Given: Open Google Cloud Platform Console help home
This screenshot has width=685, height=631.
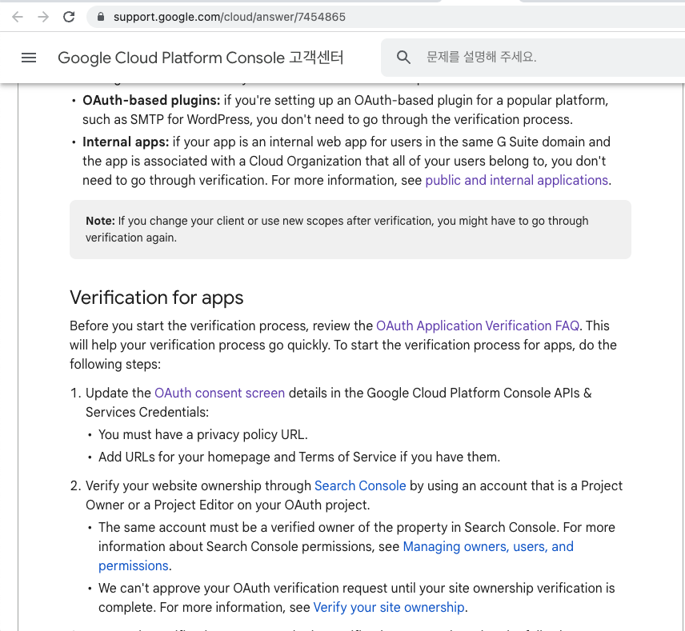Looking at the screenshot, I should coord(201,58).
